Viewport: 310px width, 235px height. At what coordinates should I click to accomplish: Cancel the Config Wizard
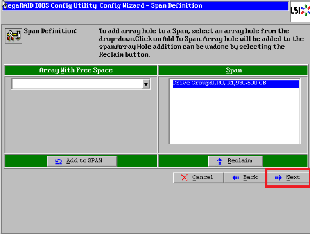(x=198, y=178)
